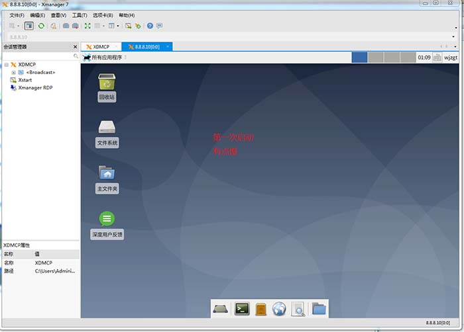464x332 pixels.
Task: Select the 文件系统 file system desktop icon
Action: click(107, 134)
